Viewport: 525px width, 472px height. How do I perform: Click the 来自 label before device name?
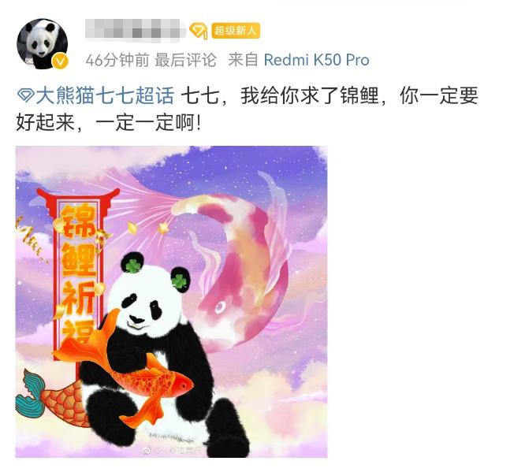pos(243,61)
